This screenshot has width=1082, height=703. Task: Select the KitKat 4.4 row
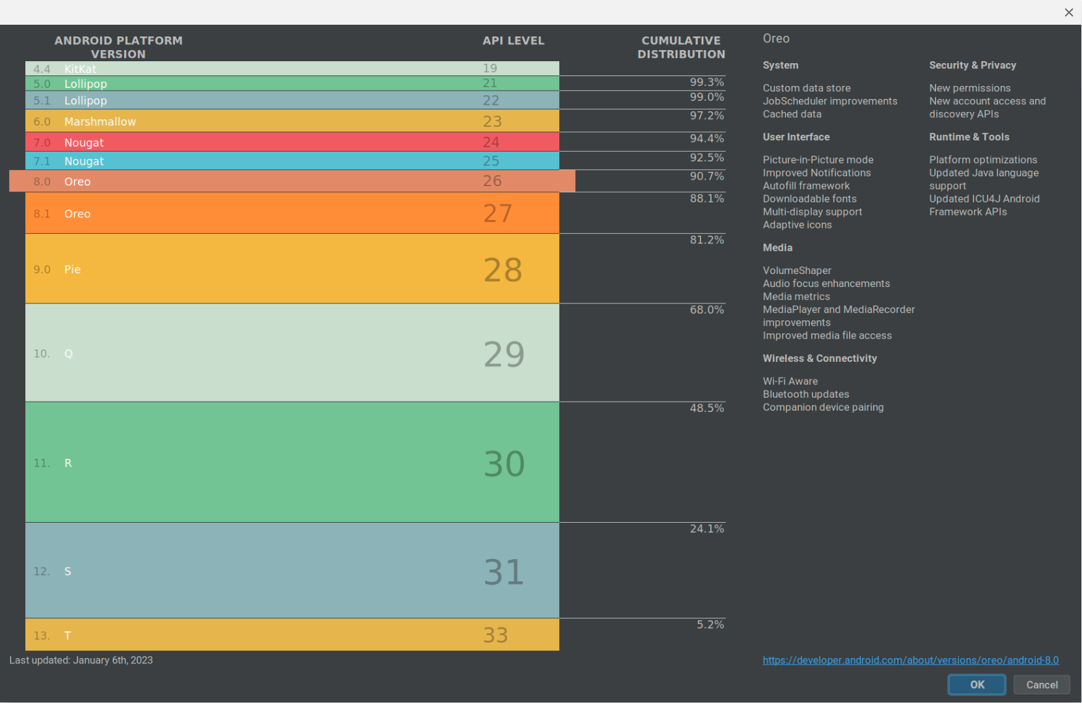tap(292, 68)
